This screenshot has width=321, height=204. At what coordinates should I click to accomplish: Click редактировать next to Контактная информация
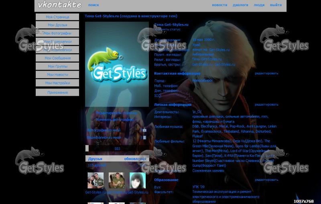tap(266, 73)
